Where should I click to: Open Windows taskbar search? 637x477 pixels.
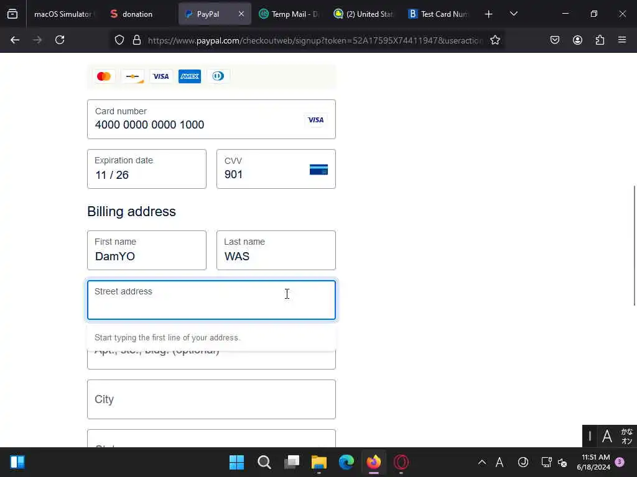click(264, 462)
